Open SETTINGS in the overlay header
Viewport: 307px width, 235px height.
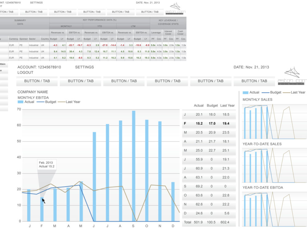(84, 67)
